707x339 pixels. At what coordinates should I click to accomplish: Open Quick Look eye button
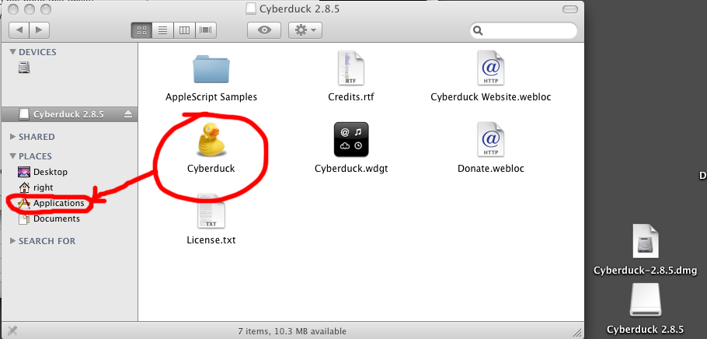pos(264,30)
